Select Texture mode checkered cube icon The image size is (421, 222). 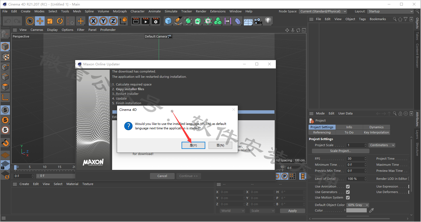click(x=5, y=57)
